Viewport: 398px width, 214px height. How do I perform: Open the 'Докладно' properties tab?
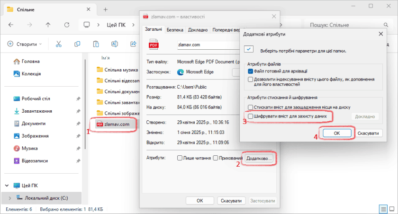[198, 30]
